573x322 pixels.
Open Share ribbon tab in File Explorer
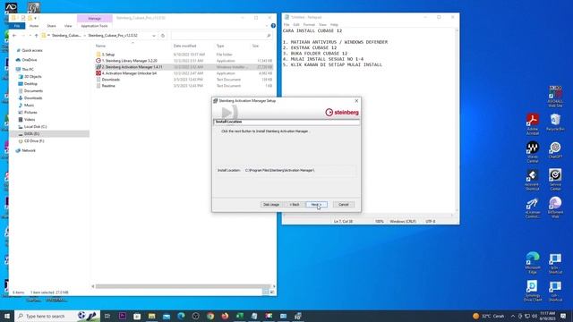[x=52, y=26]
